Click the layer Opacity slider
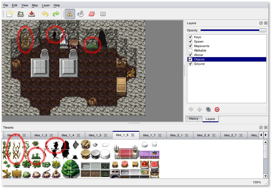 click(x=231, y=30)
